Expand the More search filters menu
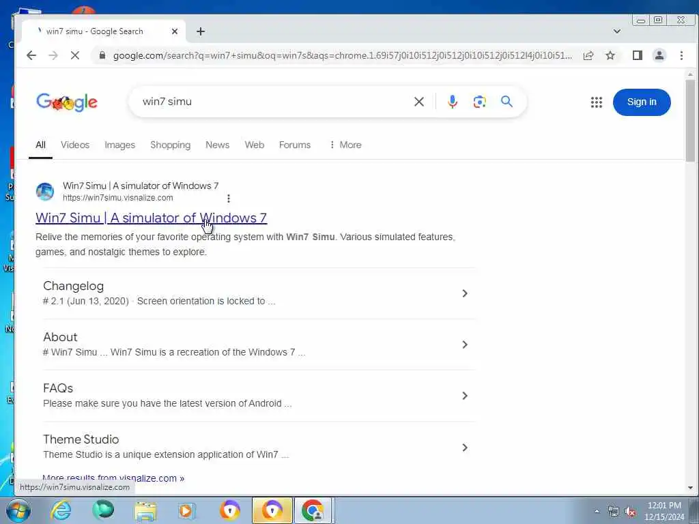Image resolution: width=699 pixels, height=524 pixels. point(345,145)
